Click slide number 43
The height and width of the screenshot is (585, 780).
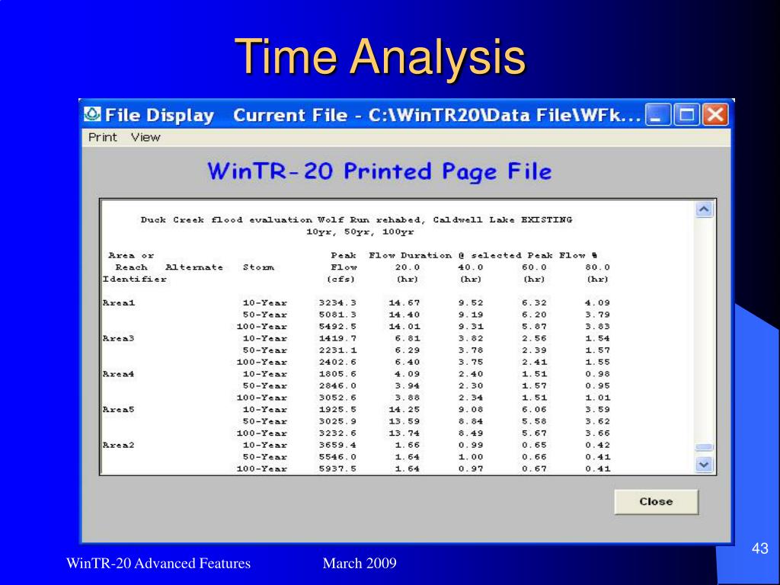pyautogui.click(x=759, y=548)
